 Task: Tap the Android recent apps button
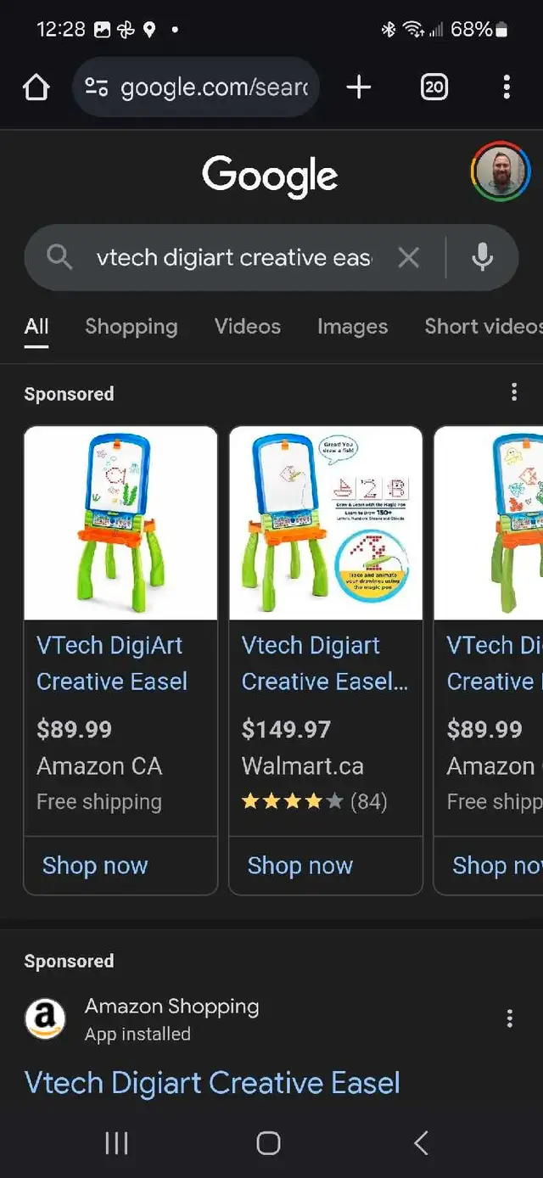point(116,1143)
